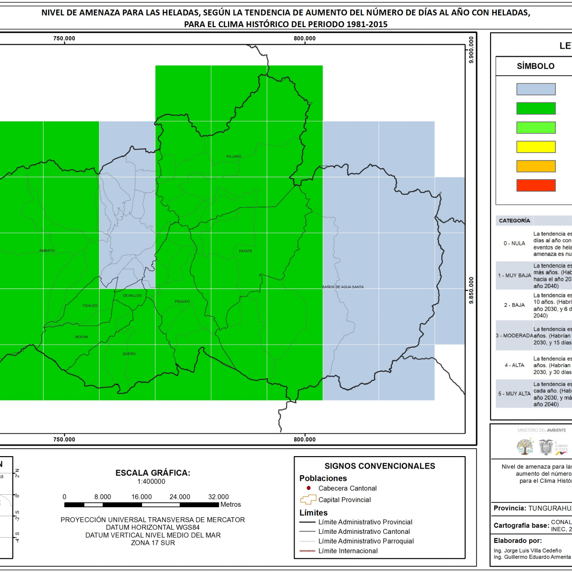The height and width of the screenshot is (572, 572).
Task: Click the PROYECCIÓN UNIVERSAL TRANSVERSA DE MERCATOR line
Action: pos(153,520)
